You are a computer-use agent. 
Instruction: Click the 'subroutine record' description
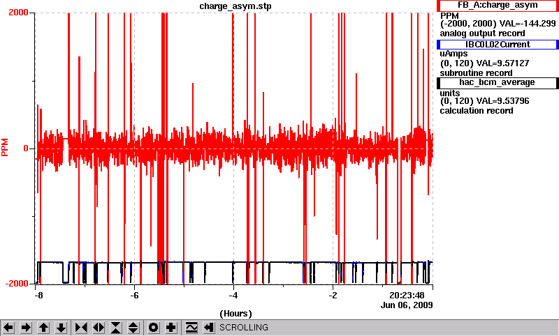[x=476, y=73]
